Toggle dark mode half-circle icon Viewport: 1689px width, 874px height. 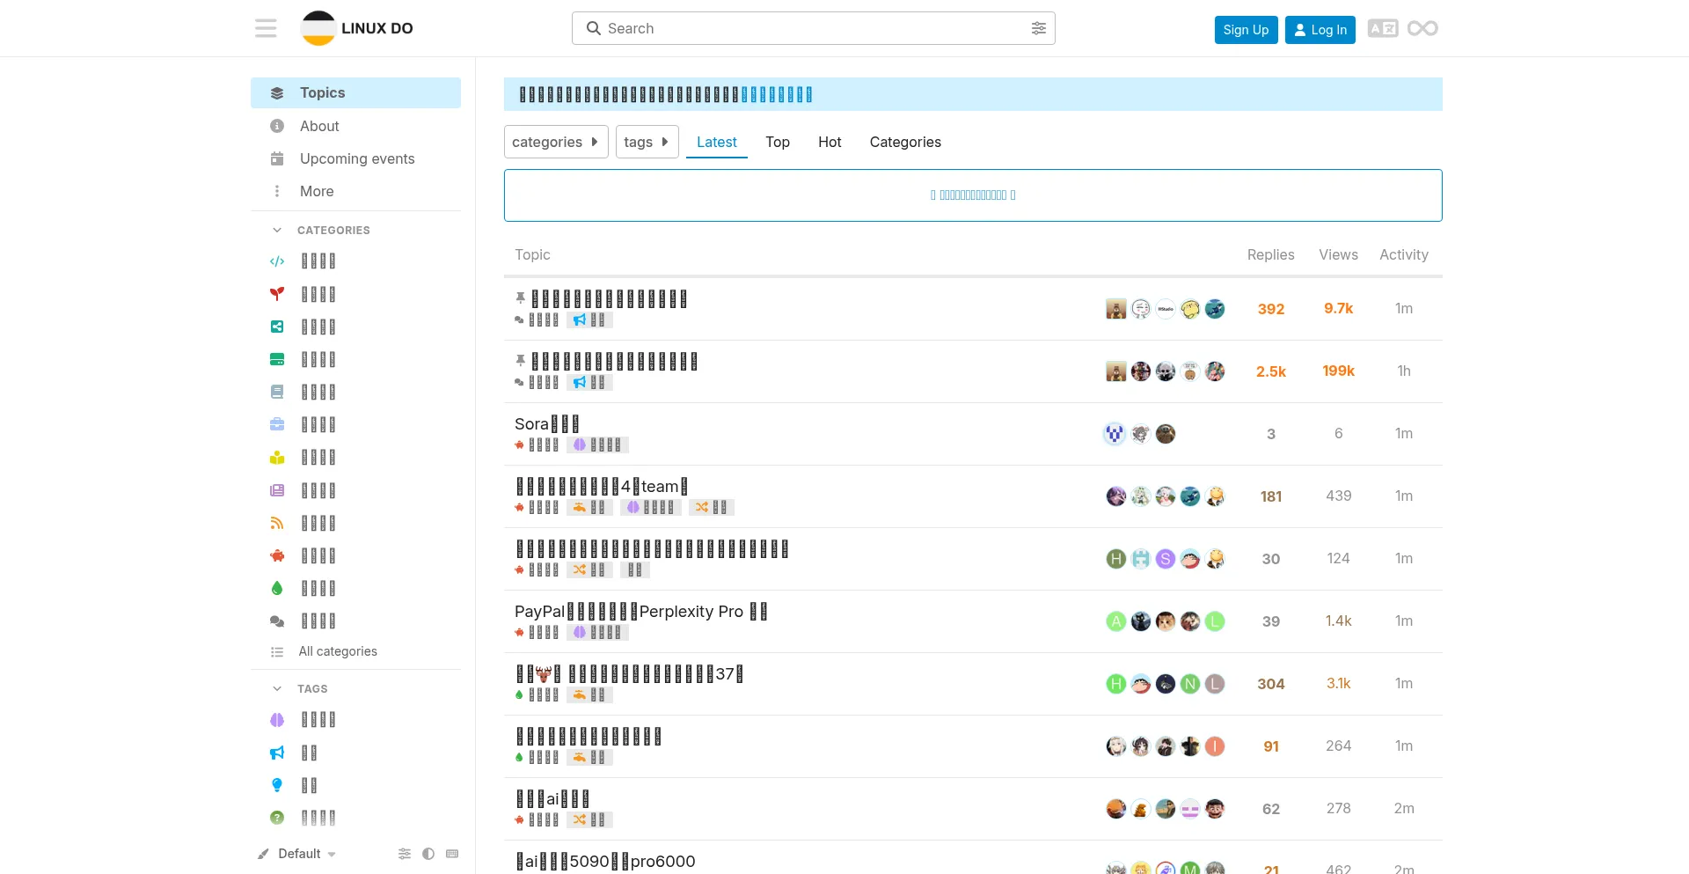[x=428, y=854]
